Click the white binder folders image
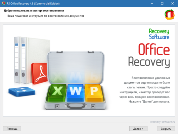Image resolution: width=178 pixels, height=134 pixels. pos(32,60)
